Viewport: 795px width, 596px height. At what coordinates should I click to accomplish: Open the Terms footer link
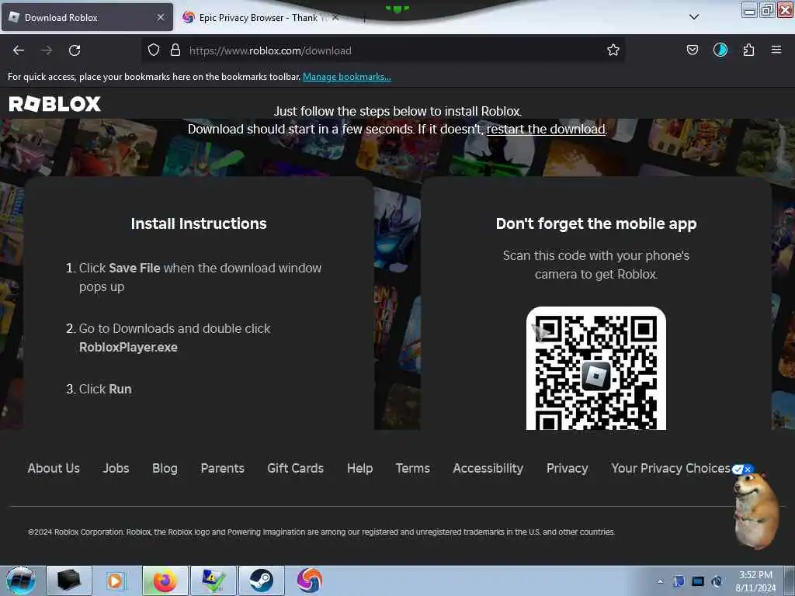(x=413, y=468)
